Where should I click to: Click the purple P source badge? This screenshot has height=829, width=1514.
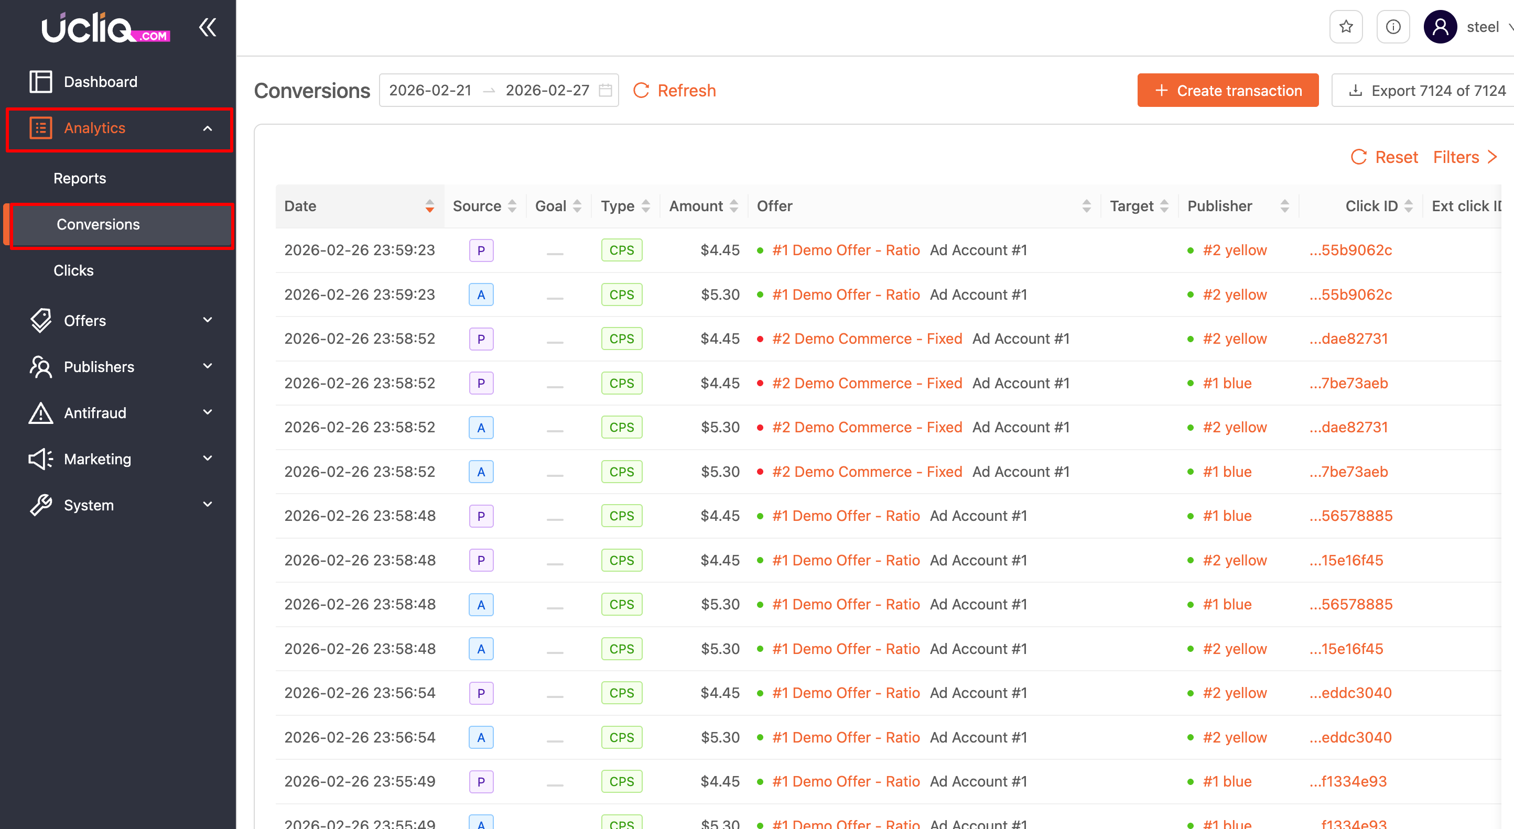click(x=481, y=250)
